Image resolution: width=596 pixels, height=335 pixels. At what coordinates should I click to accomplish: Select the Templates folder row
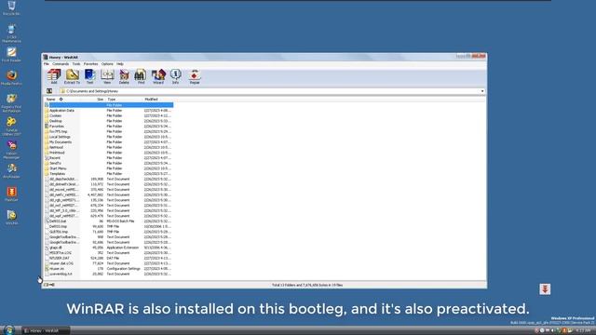click(109, 174)
